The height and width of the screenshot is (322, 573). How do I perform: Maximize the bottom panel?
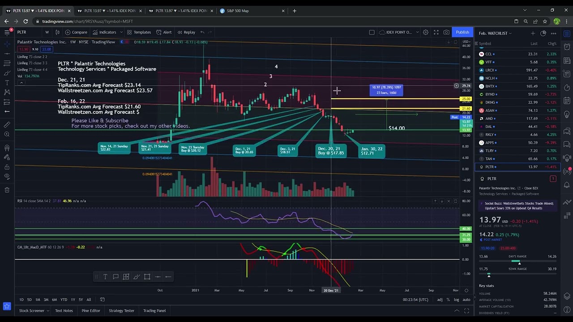[x=466, y=310]
